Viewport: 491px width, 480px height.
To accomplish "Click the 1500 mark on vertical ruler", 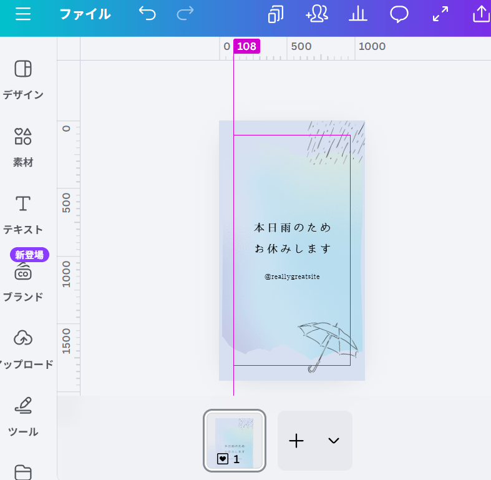I will point(66,341).
